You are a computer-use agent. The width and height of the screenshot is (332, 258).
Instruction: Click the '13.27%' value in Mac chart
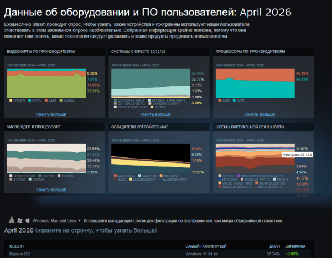[x=198, y=172]
